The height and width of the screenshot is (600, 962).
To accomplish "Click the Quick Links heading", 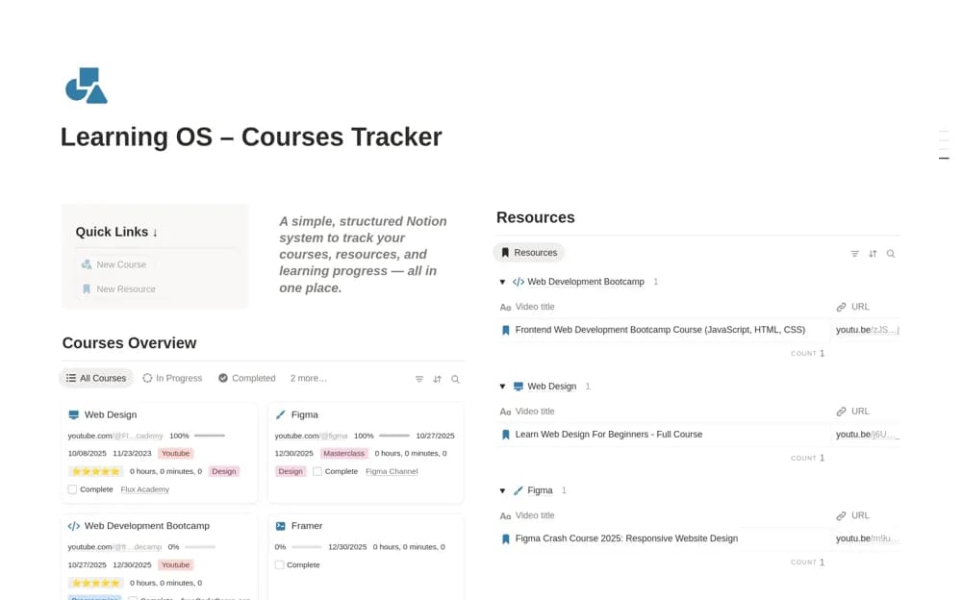I will 116,232.
